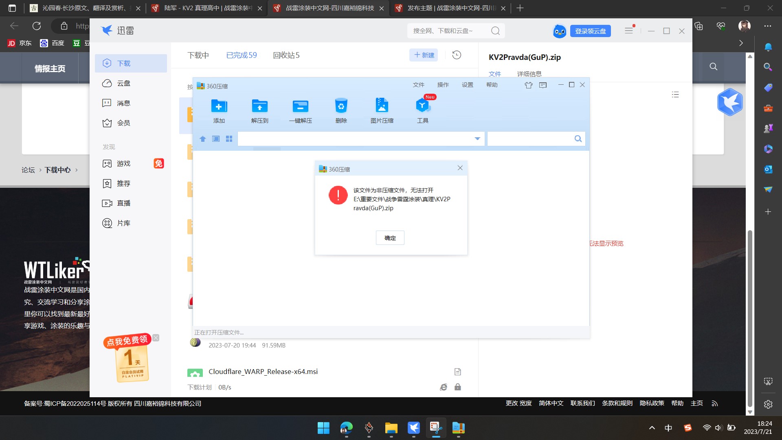Click 登录领云盘 login button
782x440 pixels.
(590, 31)
